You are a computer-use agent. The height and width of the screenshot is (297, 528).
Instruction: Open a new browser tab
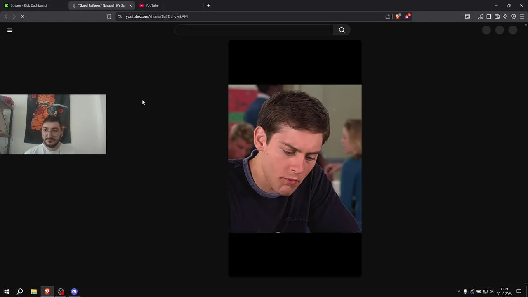pyautogui.click(x=208, y=5)
